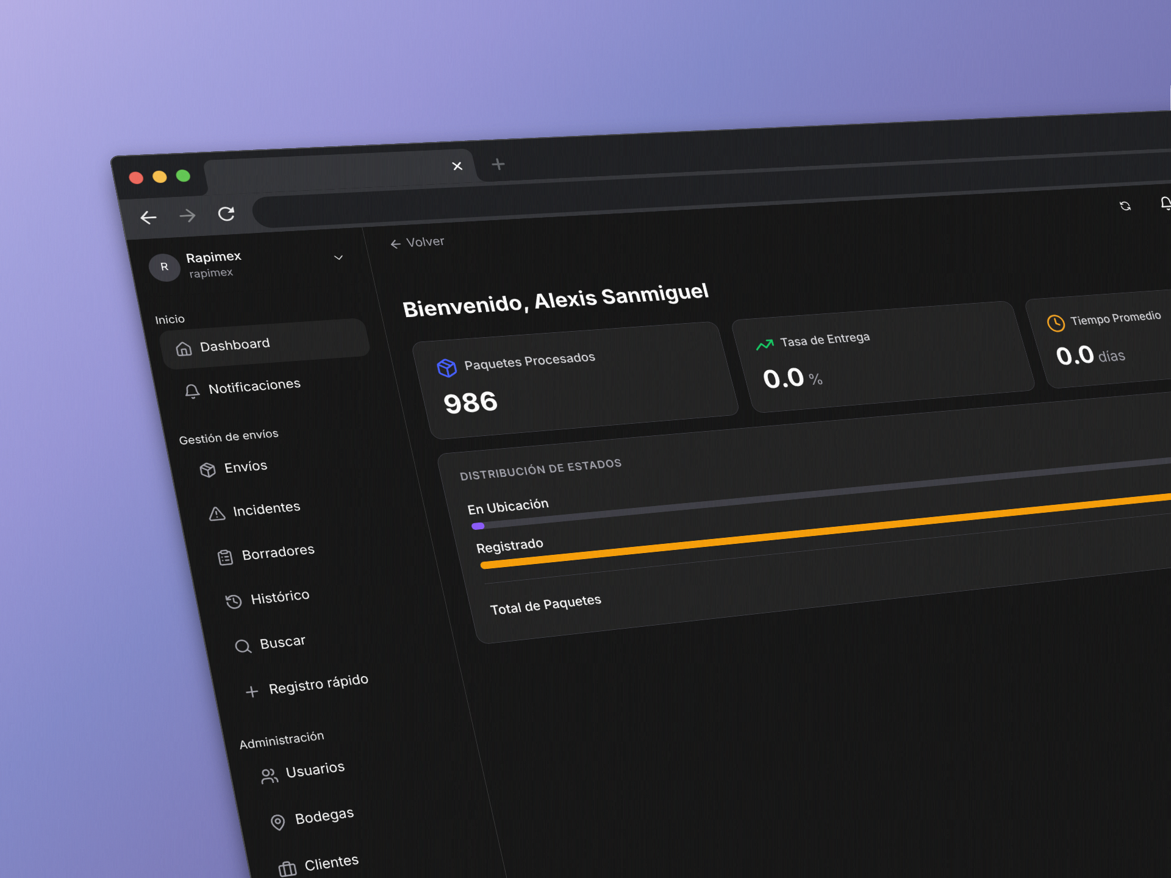
Task: Click the Administración section label
Action: click(282, 740)
